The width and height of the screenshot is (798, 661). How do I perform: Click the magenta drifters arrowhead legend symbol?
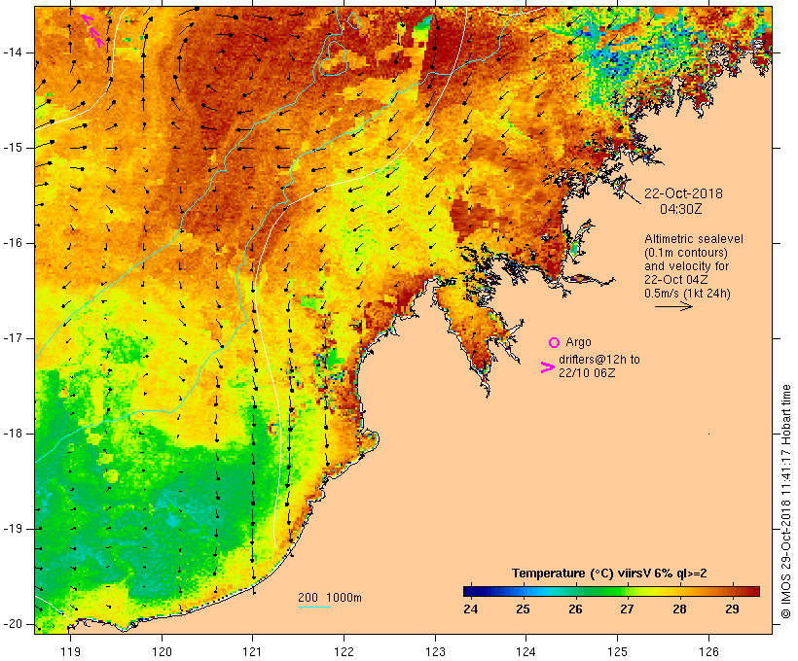pyautogui.click(x=548, y=367)
